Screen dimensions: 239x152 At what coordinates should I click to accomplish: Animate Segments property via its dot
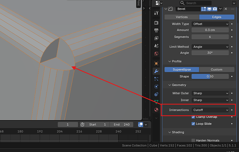232,37
